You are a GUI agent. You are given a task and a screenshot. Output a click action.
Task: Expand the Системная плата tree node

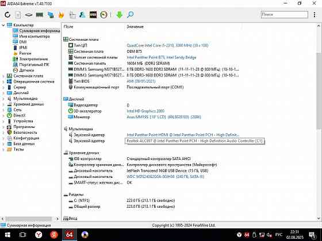tap(3, 76)
